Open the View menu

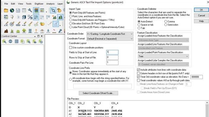20,4
